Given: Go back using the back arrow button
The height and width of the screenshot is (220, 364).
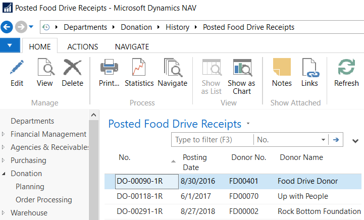Looking at the screenshot, I should point(7,27).
